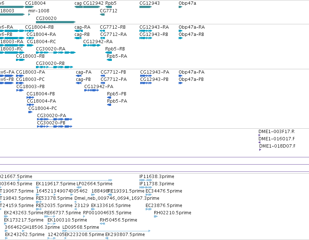Select protein CG7712-PB
The image size is (309, 240).
(113, 72)
